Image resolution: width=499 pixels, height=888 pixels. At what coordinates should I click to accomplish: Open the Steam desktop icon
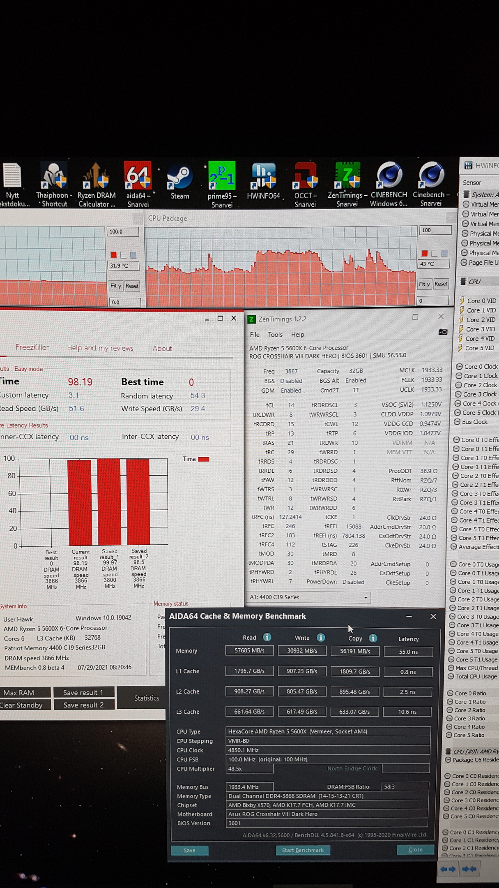(180, 182)
